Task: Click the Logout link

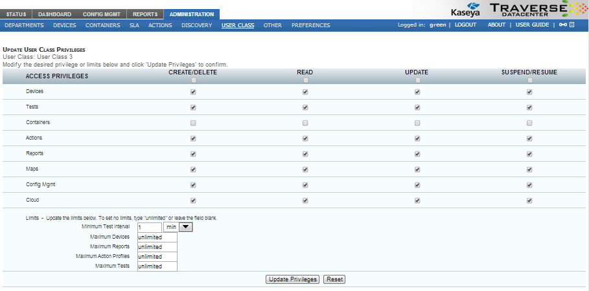Action: click(x=465, y=25)
